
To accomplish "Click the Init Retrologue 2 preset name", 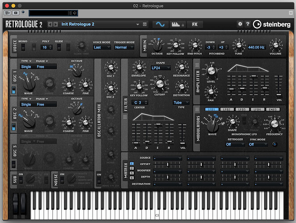I will [78, 24].
